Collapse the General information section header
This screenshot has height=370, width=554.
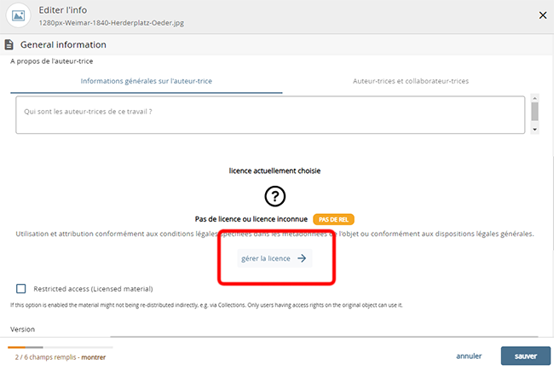coord(63,44)
